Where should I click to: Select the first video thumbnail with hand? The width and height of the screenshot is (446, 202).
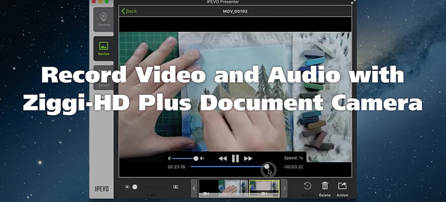click(223, 188)
